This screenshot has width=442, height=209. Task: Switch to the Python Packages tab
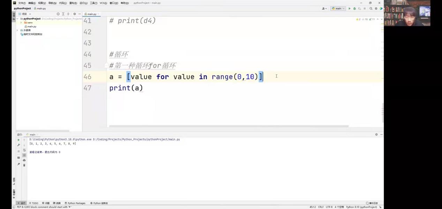pyautogui.click(x=75, y=203)
